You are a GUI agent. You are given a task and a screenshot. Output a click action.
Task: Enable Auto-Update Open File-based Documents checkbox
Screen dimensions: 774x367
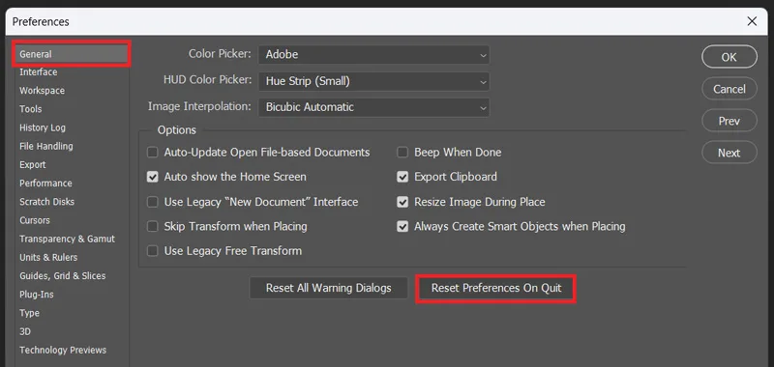click(153, 153)
